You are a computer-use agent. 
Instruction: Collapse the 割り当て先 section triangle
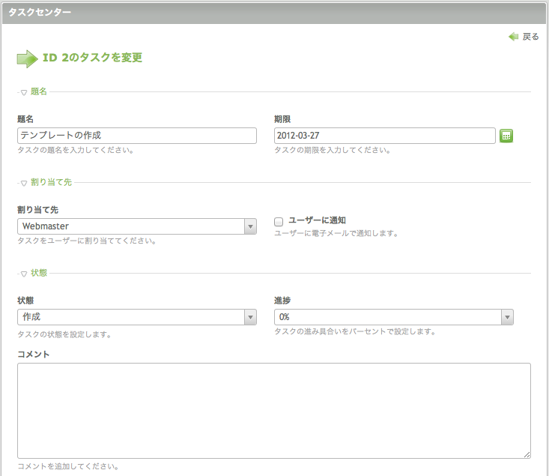point(24,183)
